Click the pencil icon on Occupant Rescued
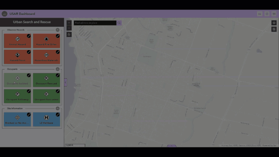Viewport: 279px width, 157px height. click(57, 75)
